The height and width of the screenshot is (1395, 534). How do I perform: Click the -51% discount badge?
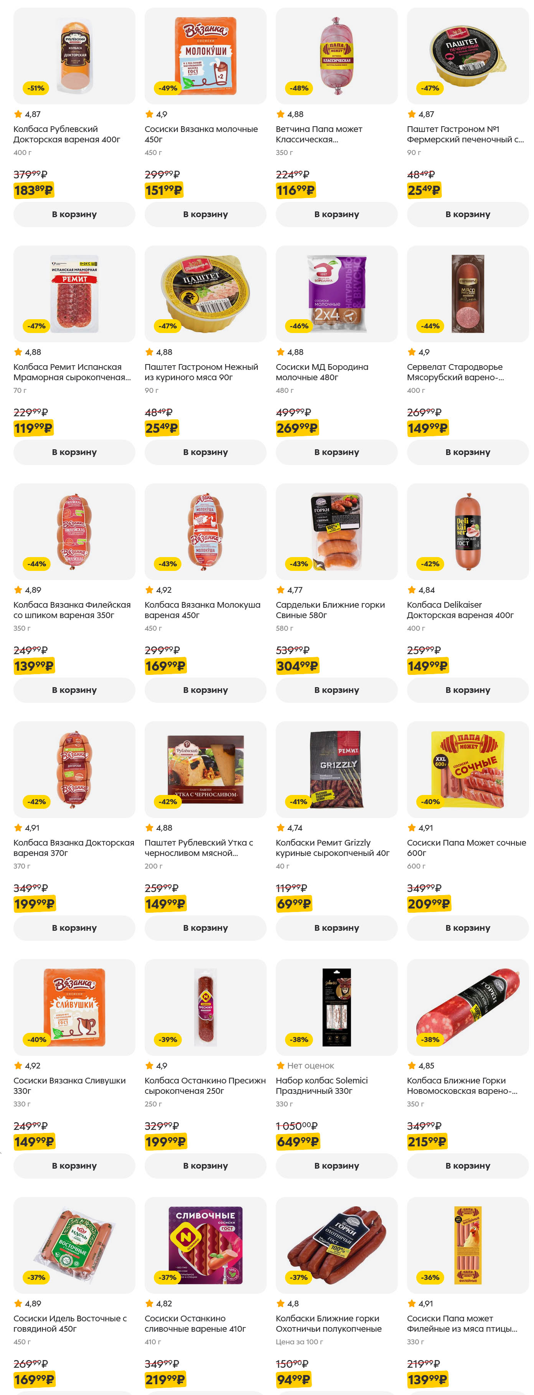[36, 88]
